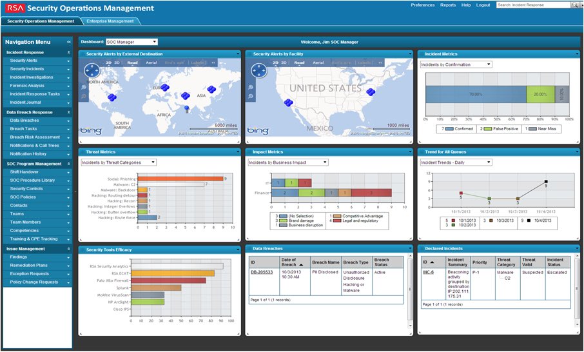This screenshot has height=352, width=584.
Task: Switch to Enterprise Management tab
Action: 110,21
